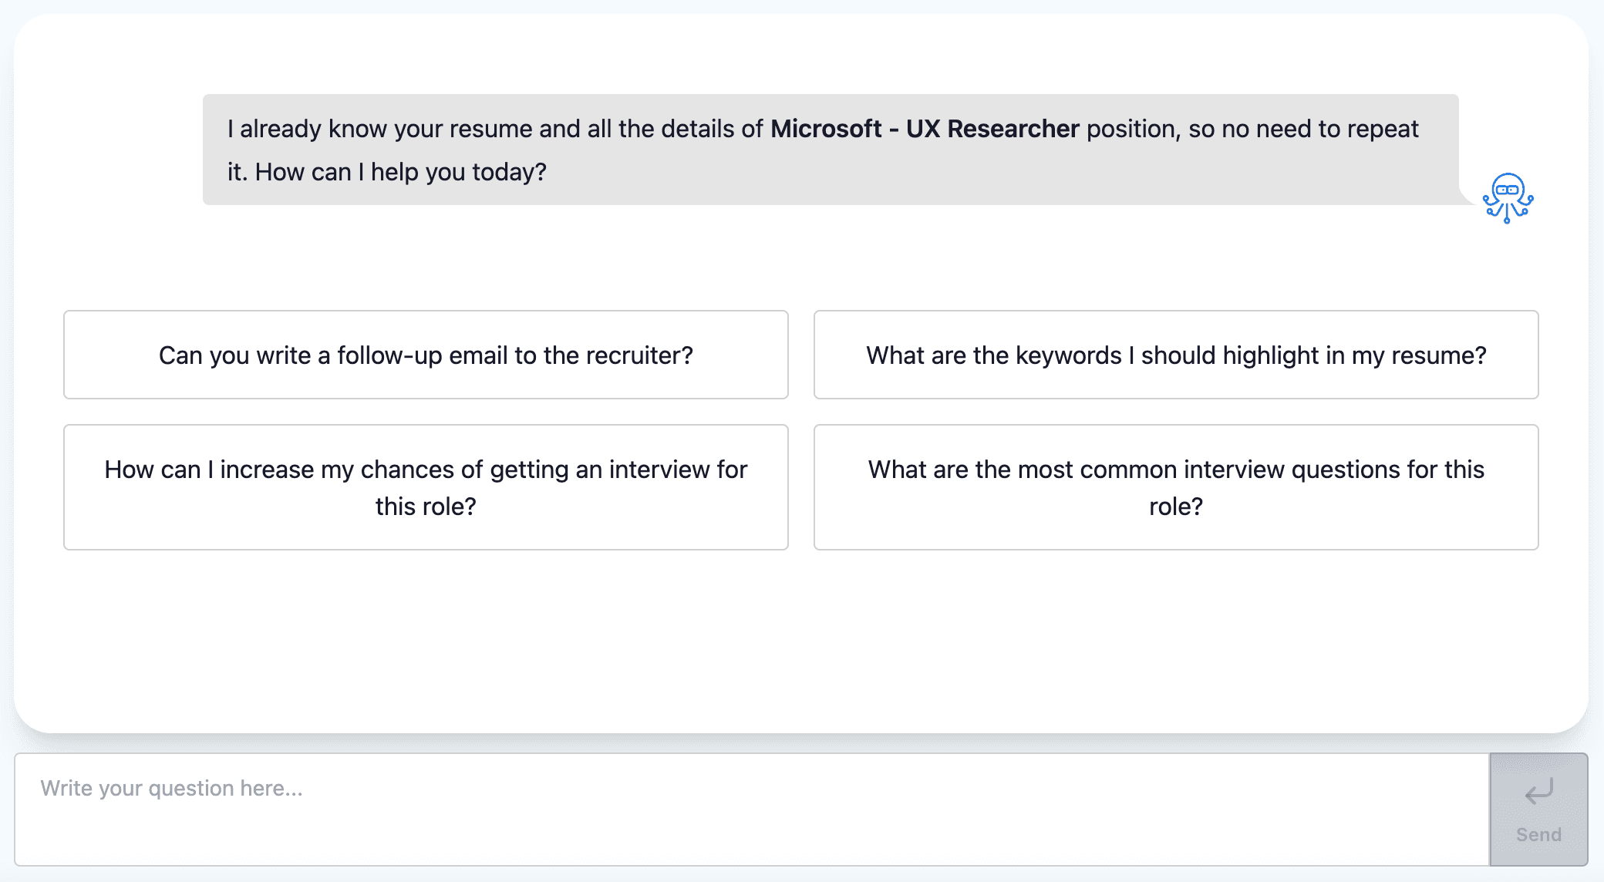Image resolution: width=1604 pixels, height=882 pixels.
Task: Click the chatbot avatar next to the message bubble
Action: (x=1506, y=198)
